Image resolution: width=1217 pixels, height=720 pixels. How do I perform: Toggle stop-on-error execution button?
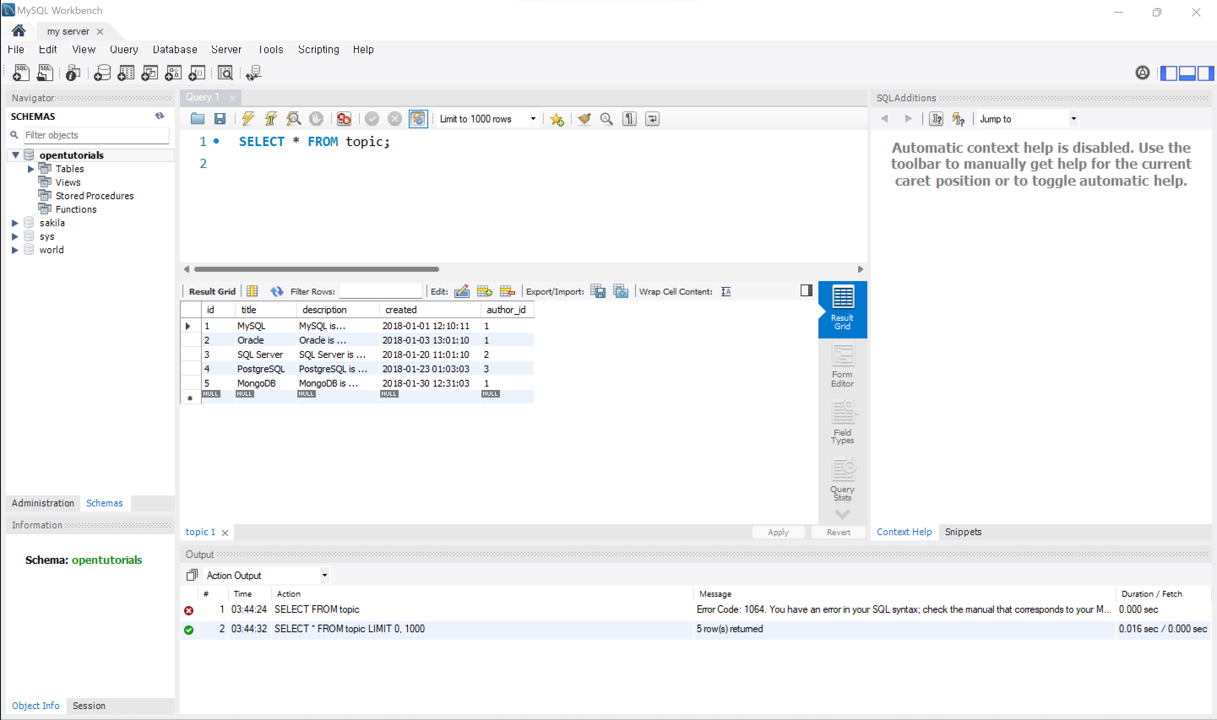click(x=344, y=119)
